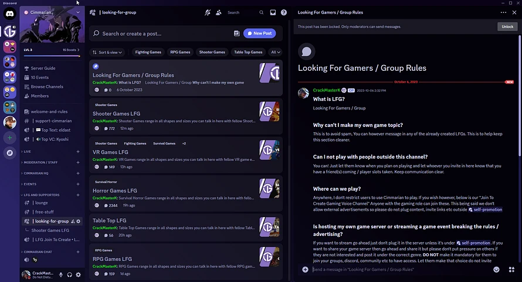Open Sort & view dropdown
This screenshot has height=282, width=522.
pyautogui.click(x=107, y=52)
